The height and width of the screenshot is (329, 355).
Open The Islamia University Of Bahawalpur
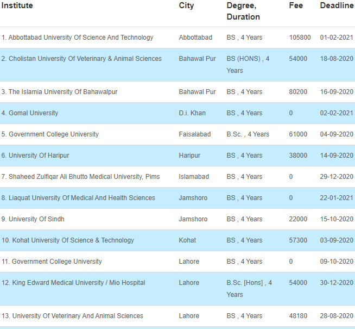[x=59, y=92]
